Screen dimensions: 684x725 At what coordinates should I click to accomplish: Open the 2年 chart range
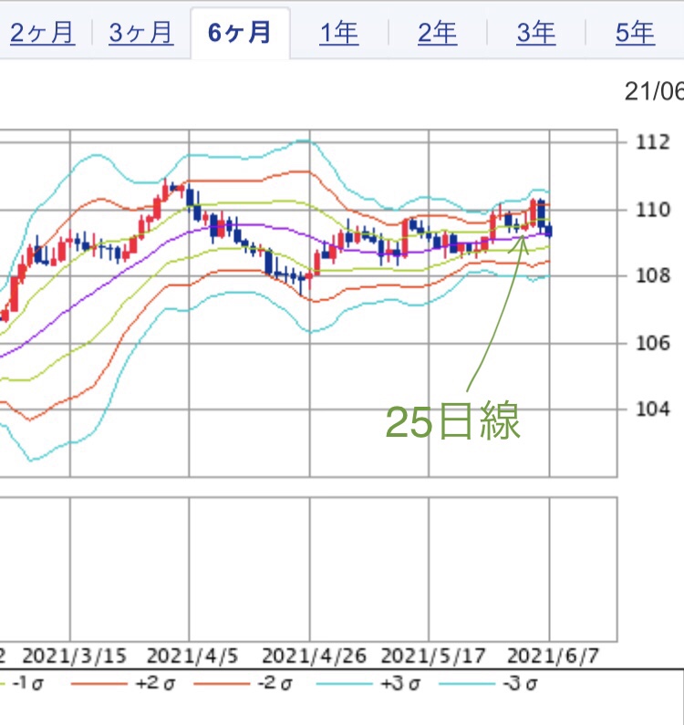(x=438, y=33)
